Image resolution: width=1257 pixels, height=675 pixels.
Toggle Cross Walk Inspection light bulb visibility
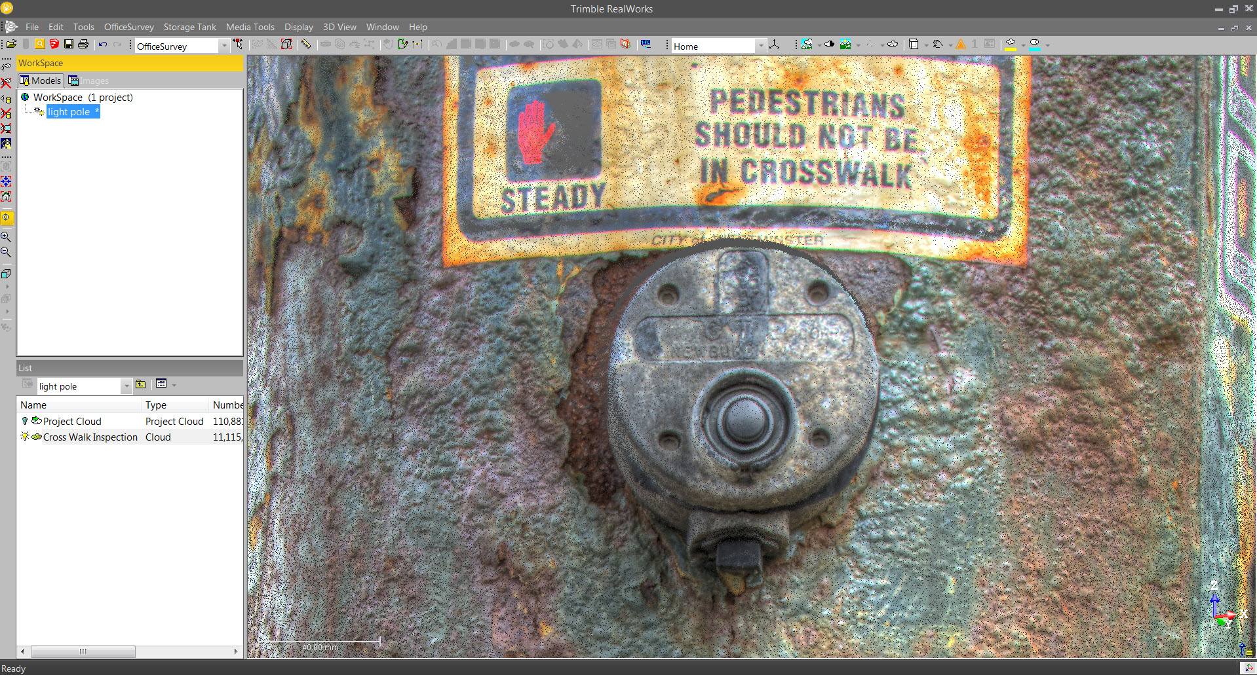[25, 437]
